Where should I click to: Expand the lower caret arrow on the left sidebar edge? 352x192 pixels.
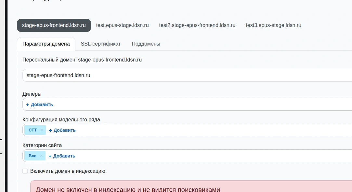coord(1,153)
